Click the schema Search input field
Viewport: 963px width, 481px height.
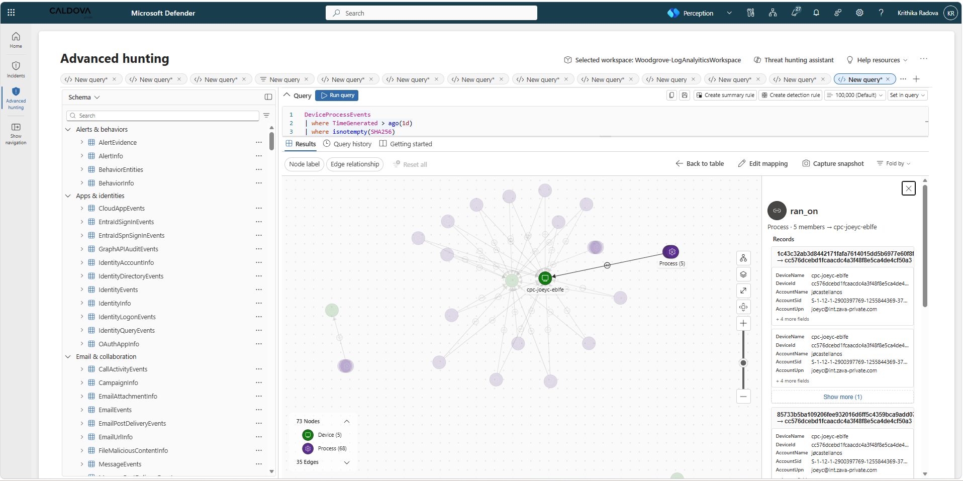point(163,116)
